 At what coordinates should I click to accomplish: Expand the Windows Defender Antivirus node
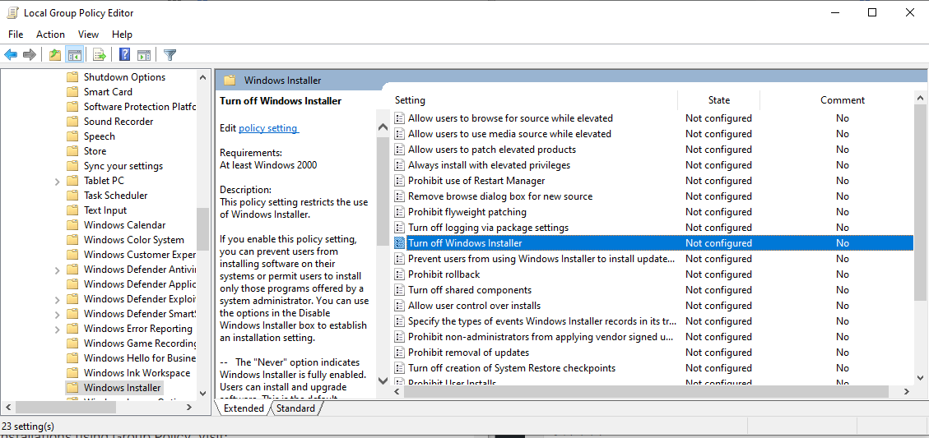pos(58,270)
